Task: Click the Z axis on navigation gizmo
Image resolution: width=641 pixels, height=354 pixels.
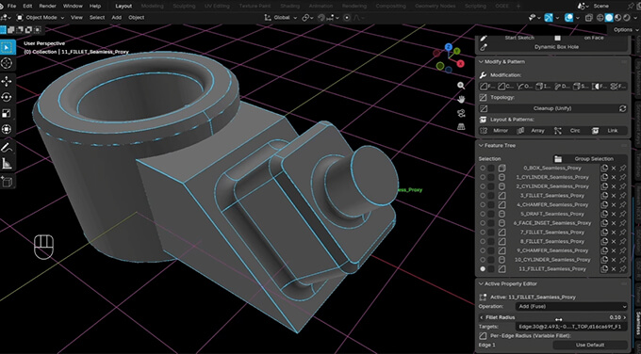Action: pyautogui.click(x=449, y=47)
